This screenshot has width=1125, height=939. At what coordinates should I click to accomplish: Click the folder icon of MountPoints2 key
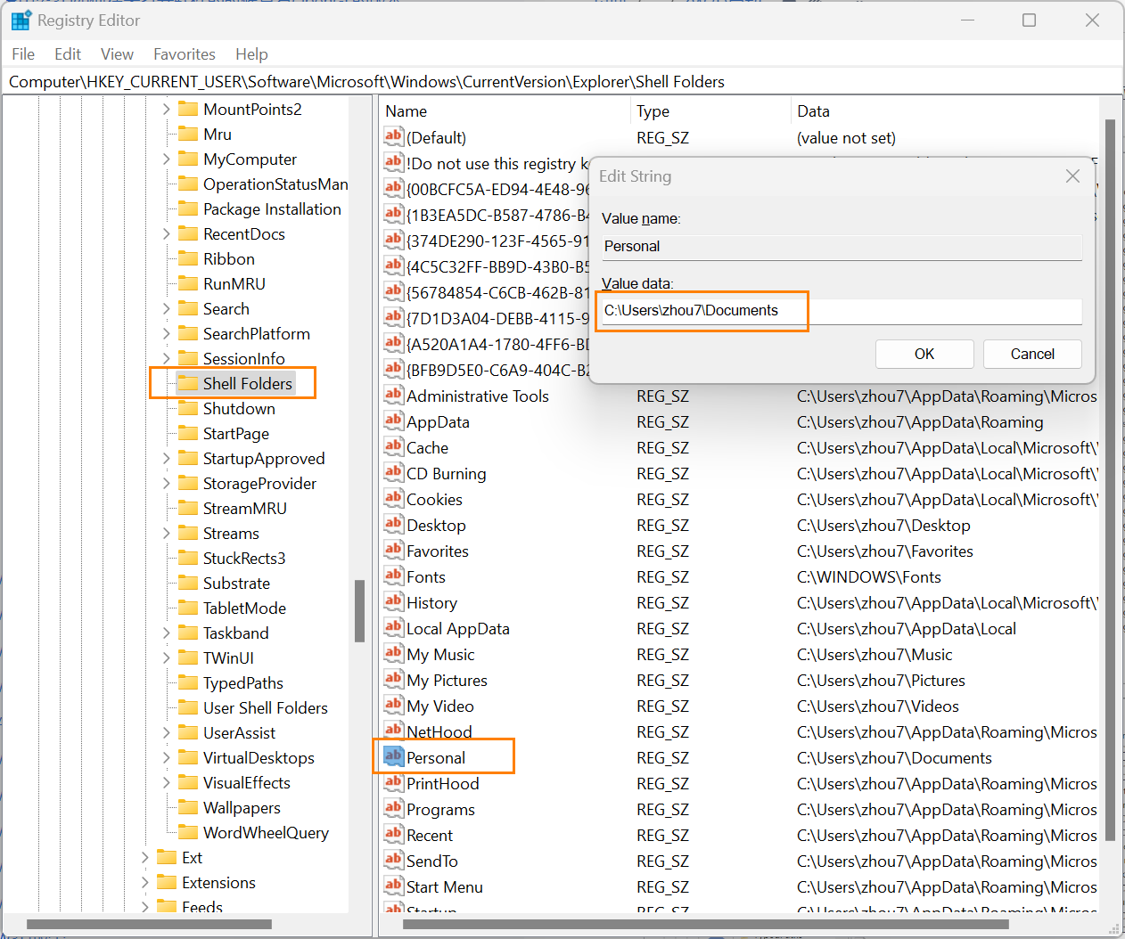(x=187, y=109)
